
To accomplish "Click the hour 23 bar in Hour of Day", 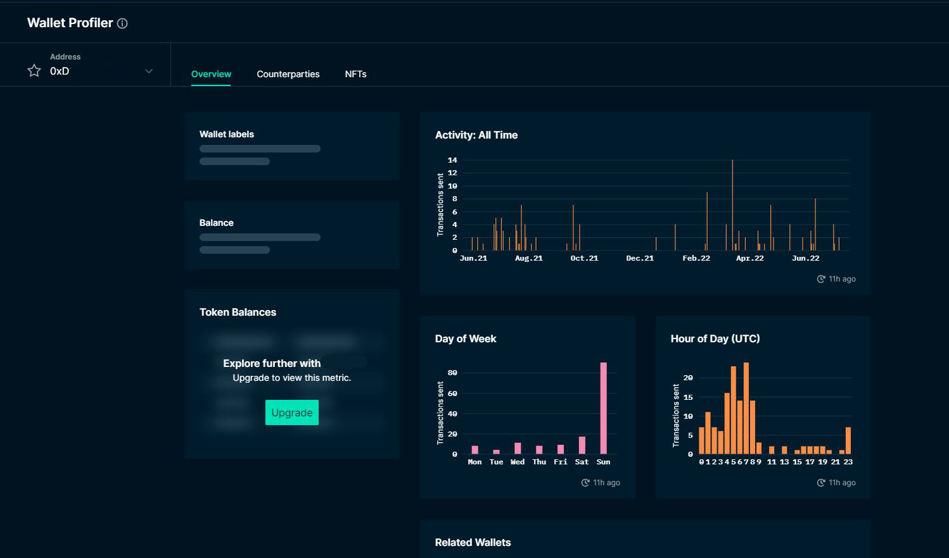I will 849,440.
